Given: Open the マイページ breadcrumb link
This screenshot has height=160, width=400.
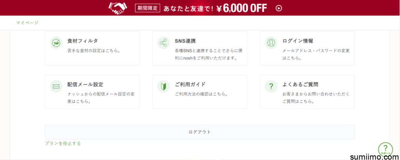Looking at the screenshot, I should point(27,23).
